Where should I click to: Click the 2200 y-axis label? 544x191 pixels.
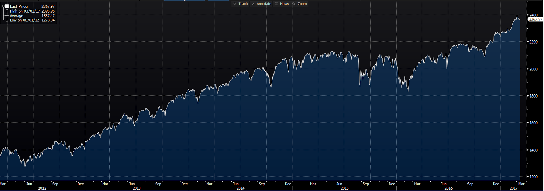click(x=533, y=42)
